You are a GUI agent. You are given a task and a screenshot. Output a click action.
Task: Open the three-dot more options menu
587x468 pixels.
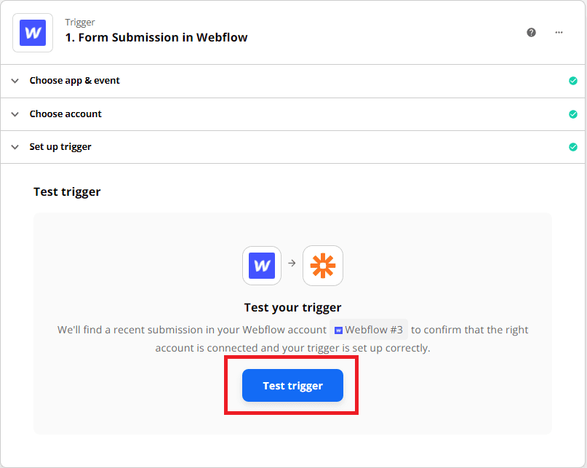pos(559,33)
